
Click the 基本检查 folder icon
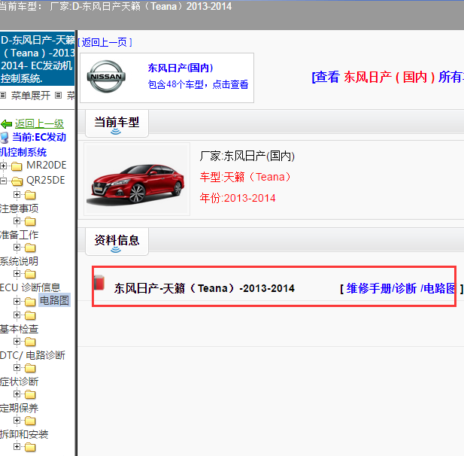[x=30, y=315]
